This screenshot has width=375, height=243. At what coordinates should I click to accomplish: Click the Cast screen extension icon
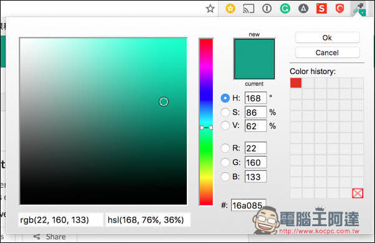[249, 9]
